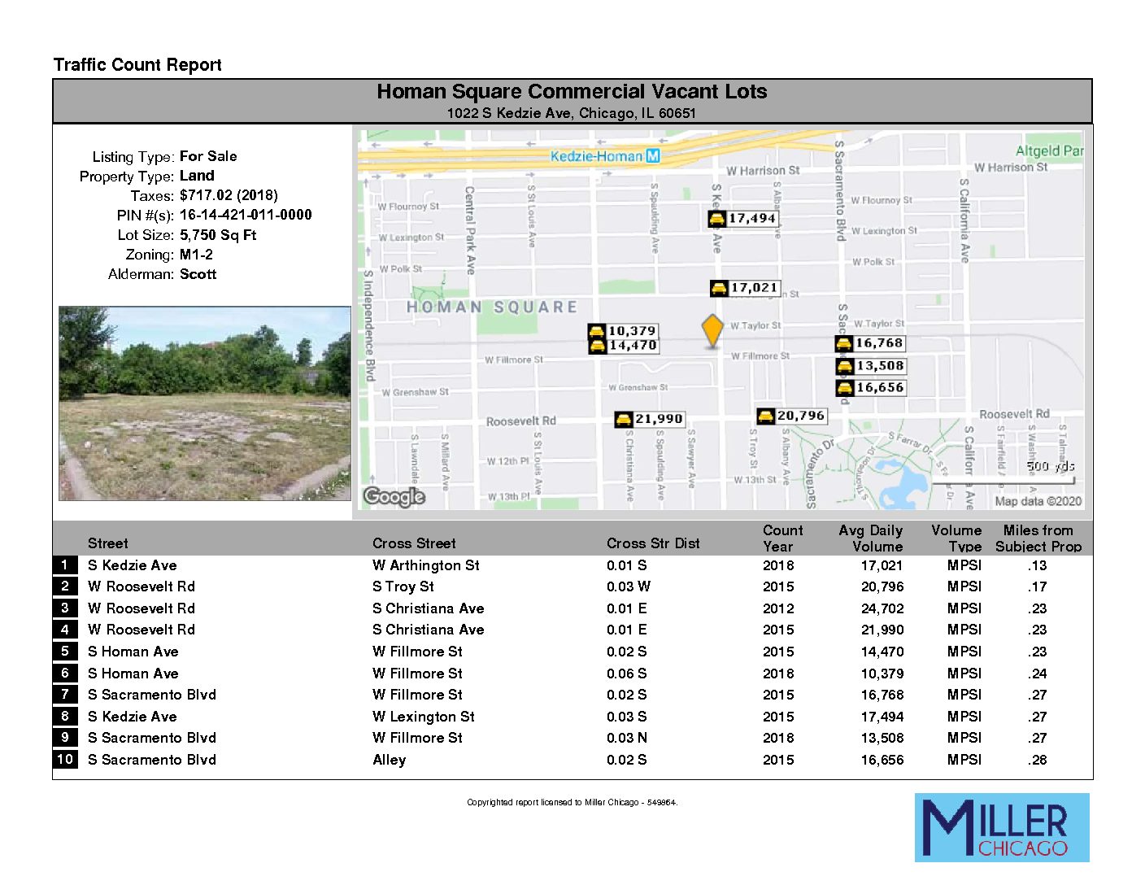Click the Taxes value $717.02 (2018)
Image resolution: width=1145 pixels, height=885 pixels.
(x=229, y=195)
